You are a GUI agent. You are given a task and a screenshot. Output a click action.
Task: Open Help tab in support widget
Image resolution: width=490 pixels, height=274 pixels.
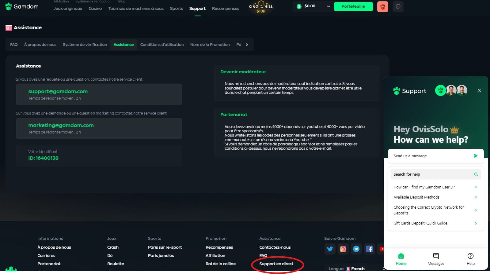point(471,259)
